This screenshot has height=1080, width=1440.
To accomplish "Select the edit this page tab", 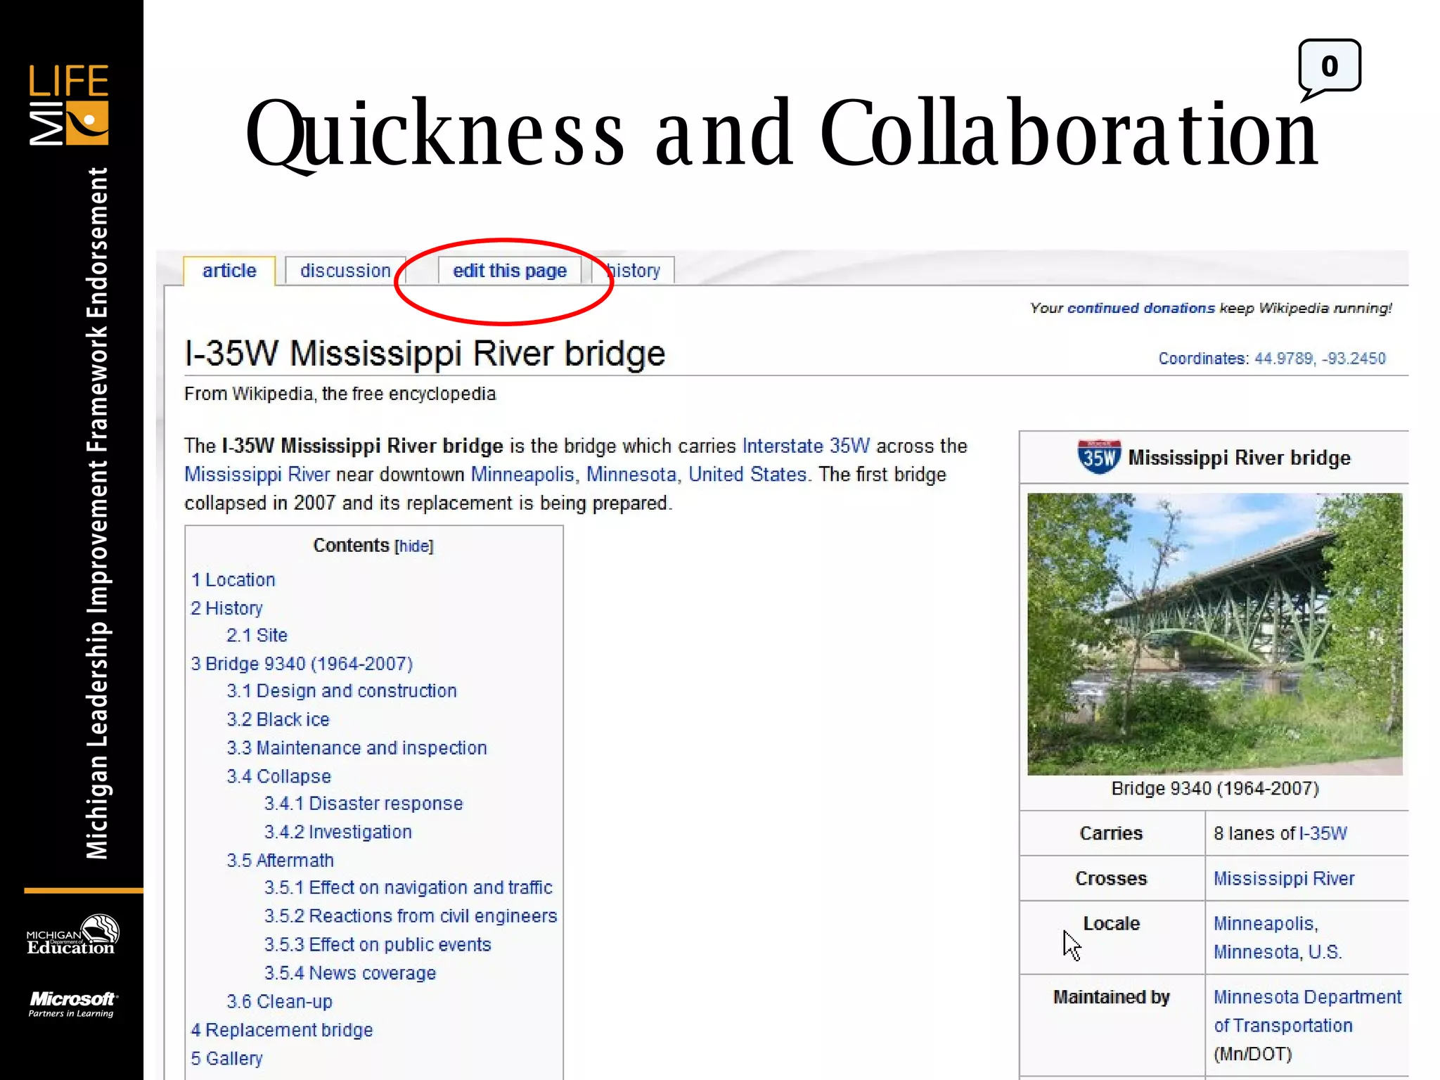I will 510,271.
